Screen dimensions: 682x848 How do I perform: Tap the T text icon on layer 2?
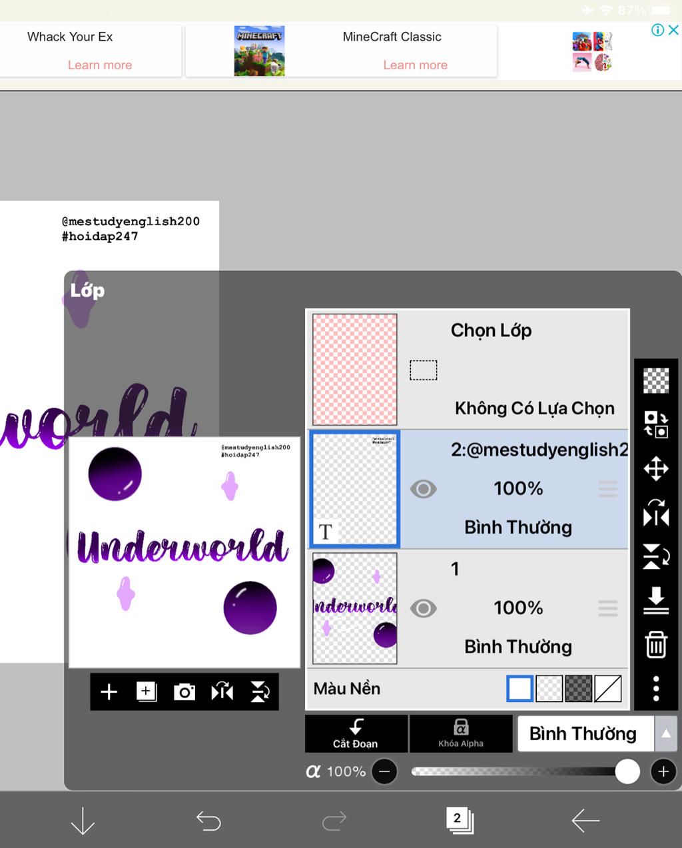point(325,532)
